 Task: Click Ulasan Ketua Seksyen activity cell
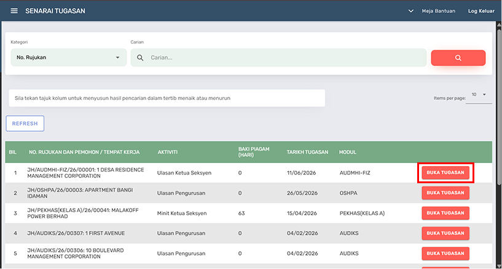(184, 173)
